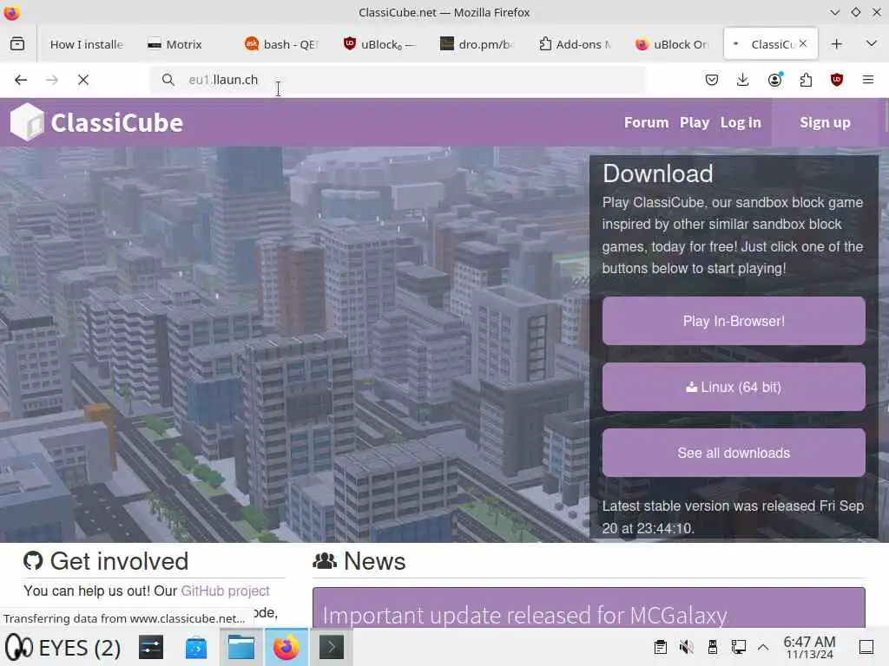Viewport: 889px width, 666px height.
Task: Click the removable devices tray icon
Action: tap(712, 647)
